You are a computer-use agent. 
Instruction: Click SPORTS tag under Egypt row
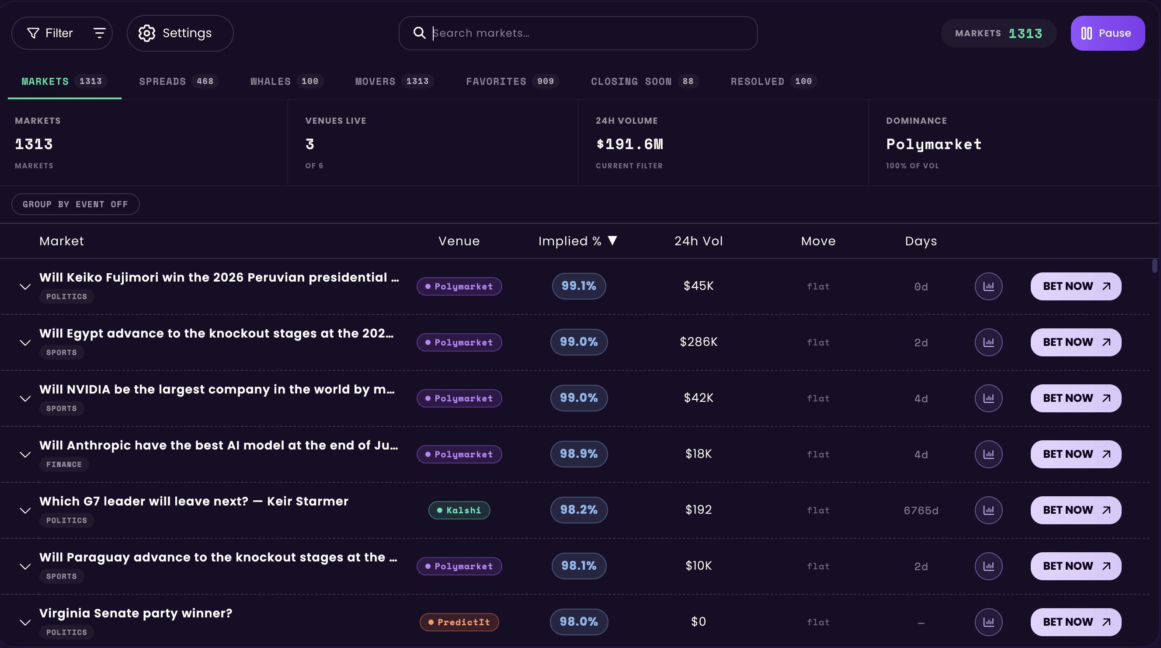pos(61,352)
